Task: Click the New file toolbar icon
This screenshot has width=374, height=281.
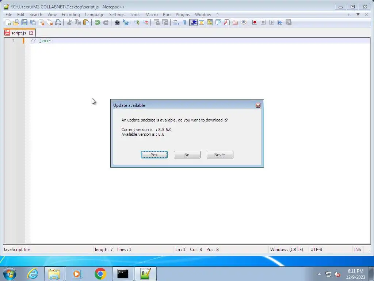Action: (x=8, y=22)
